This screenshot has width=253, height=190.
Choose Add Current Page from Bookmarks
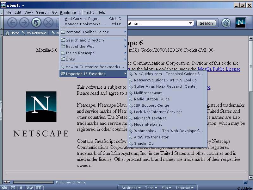coord(93,19)
